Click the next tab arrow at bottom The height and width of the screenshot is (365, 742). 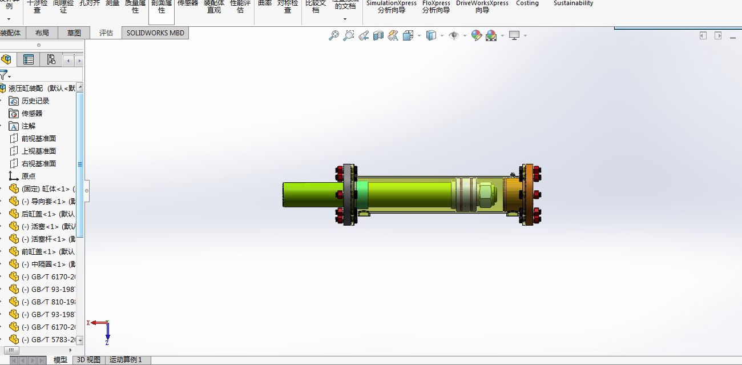33,360
